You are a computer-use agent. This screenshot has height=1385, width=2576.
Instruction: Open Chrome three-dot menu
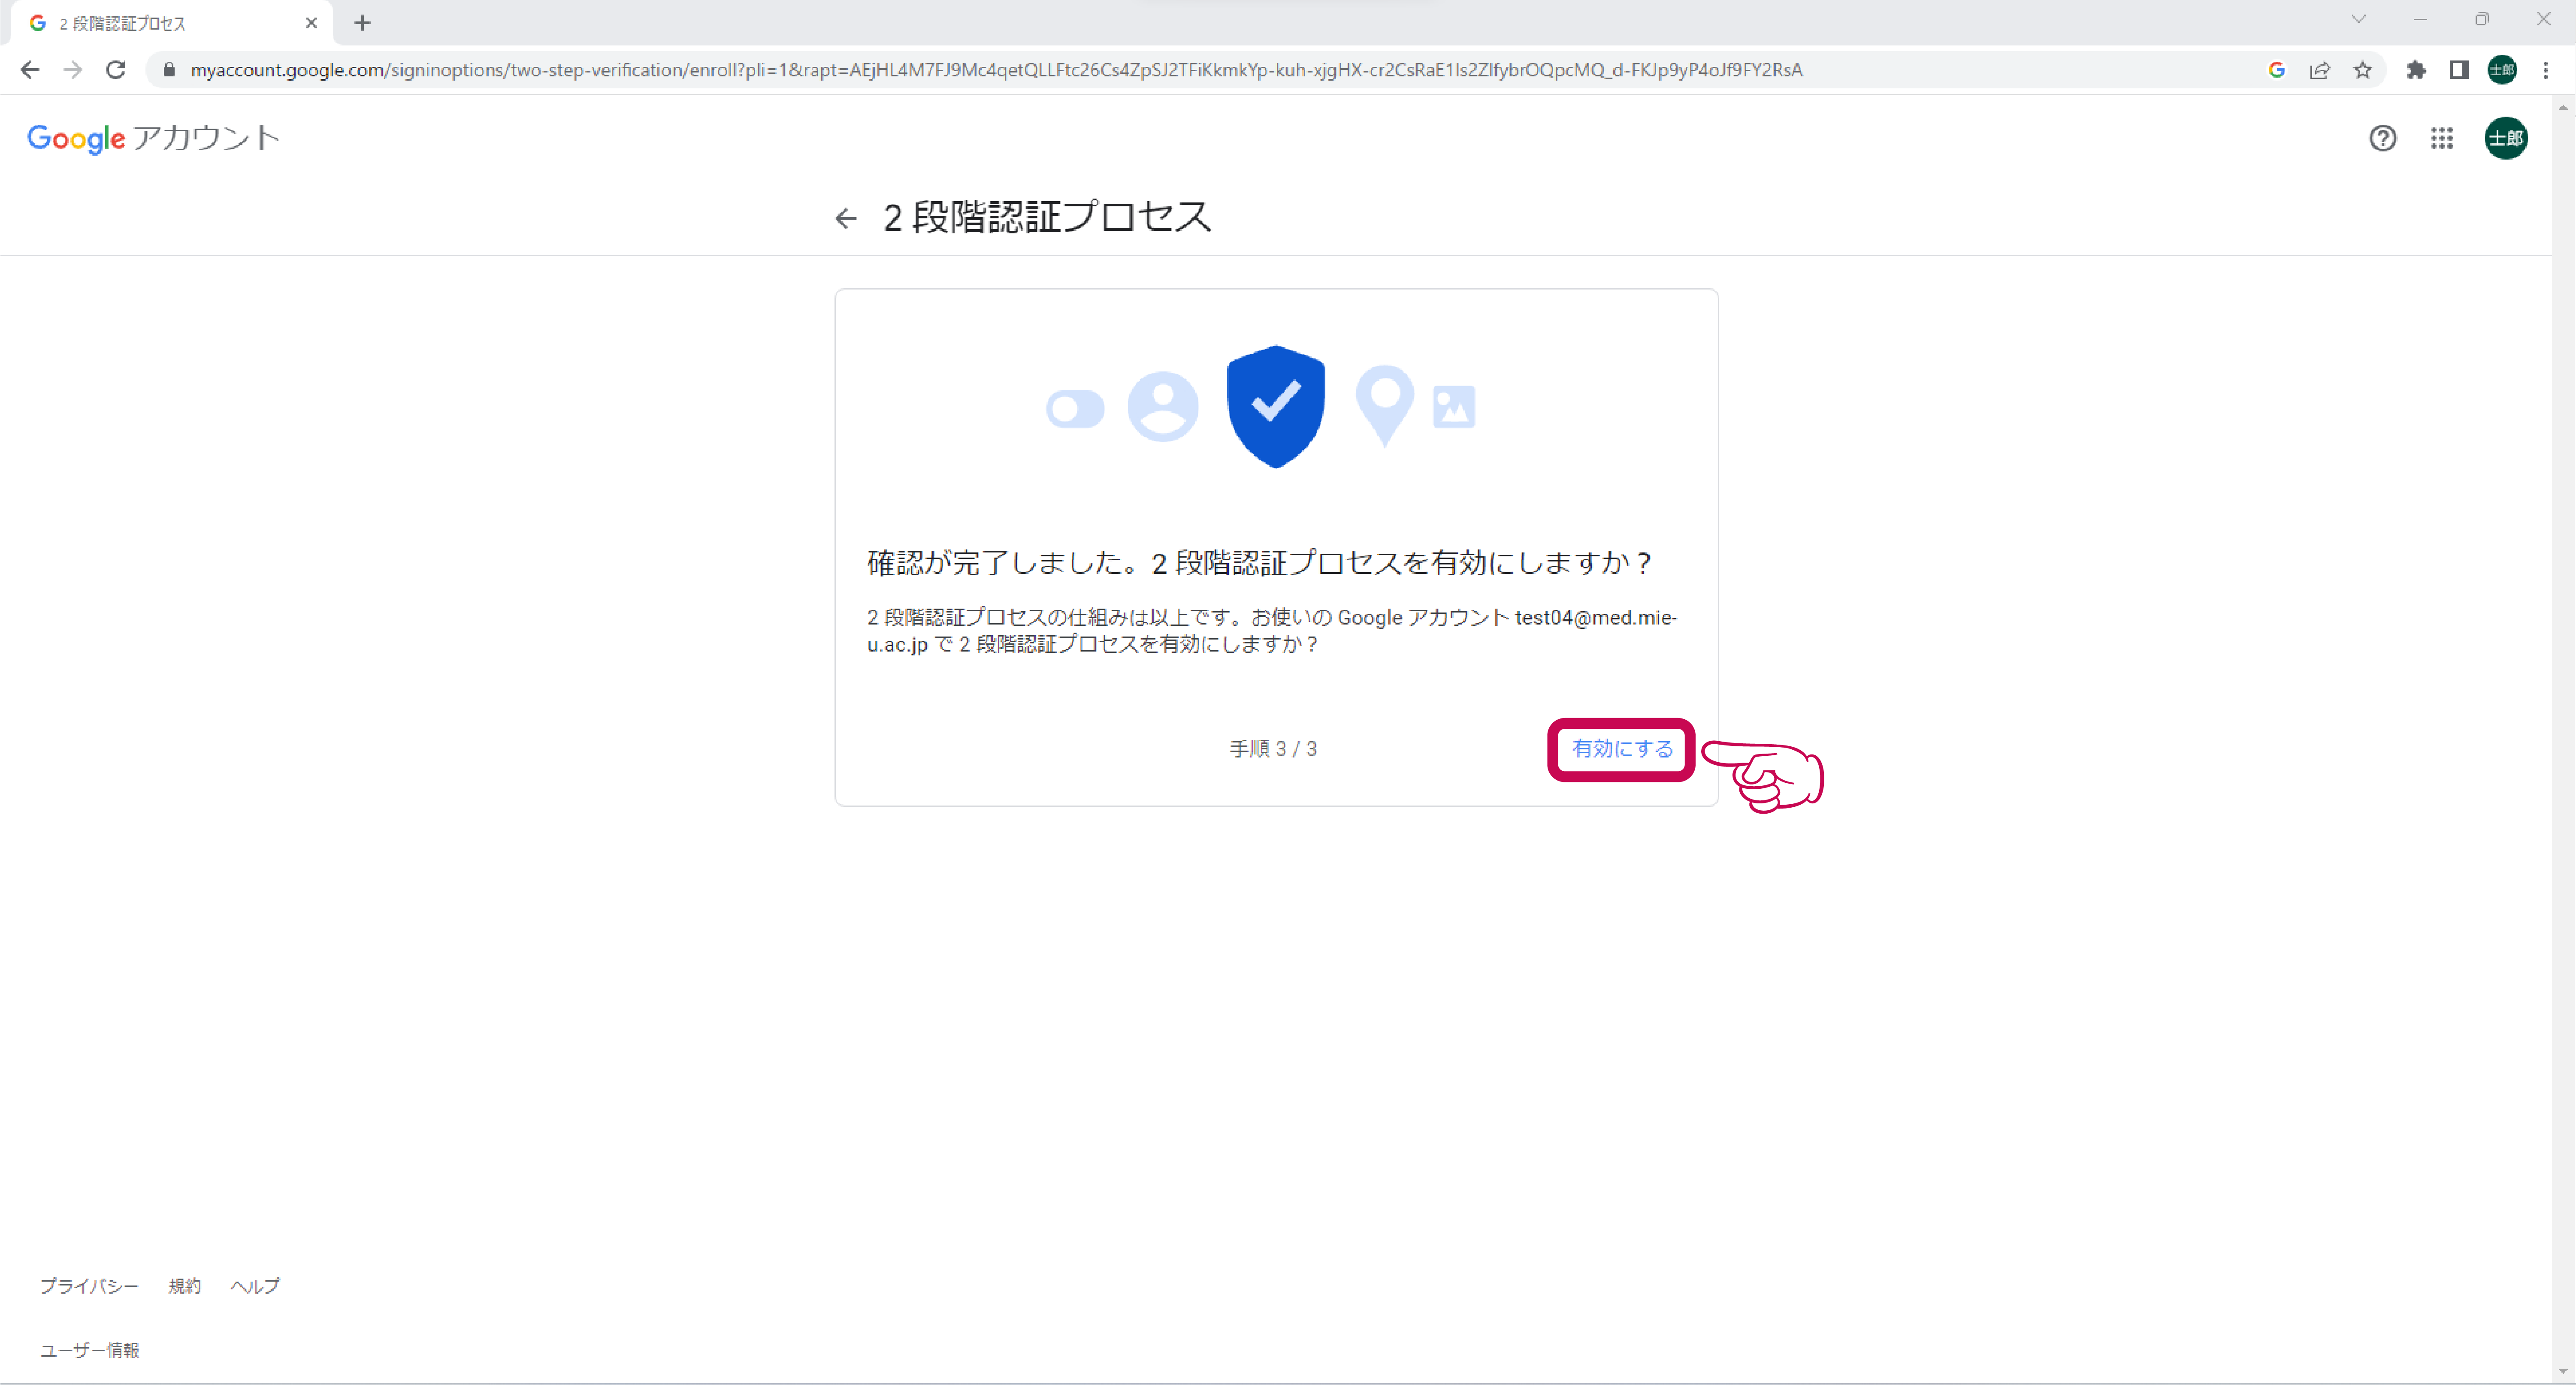2546,70
